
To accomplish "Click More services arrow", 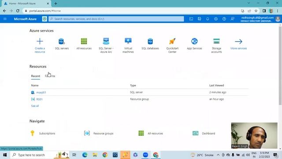I will [238, 42].
